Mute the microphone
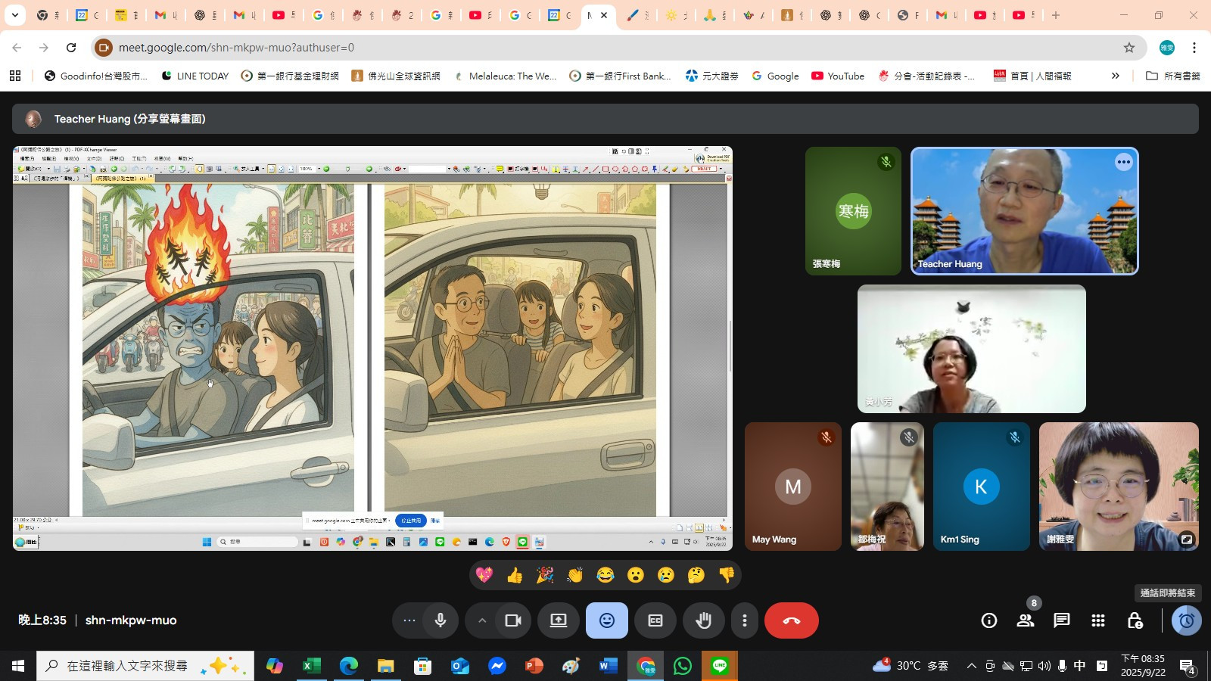This screenshot has height=681, width=1211. pos(441,620)
